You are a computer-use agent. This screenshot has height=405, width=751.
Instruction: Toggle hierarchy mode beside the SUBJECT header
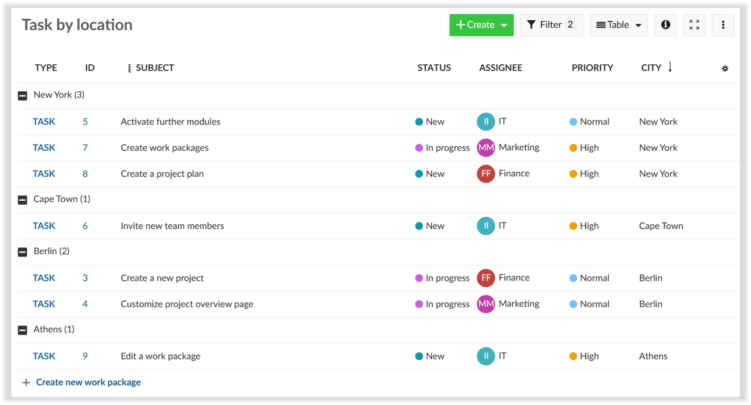point(129,68)
